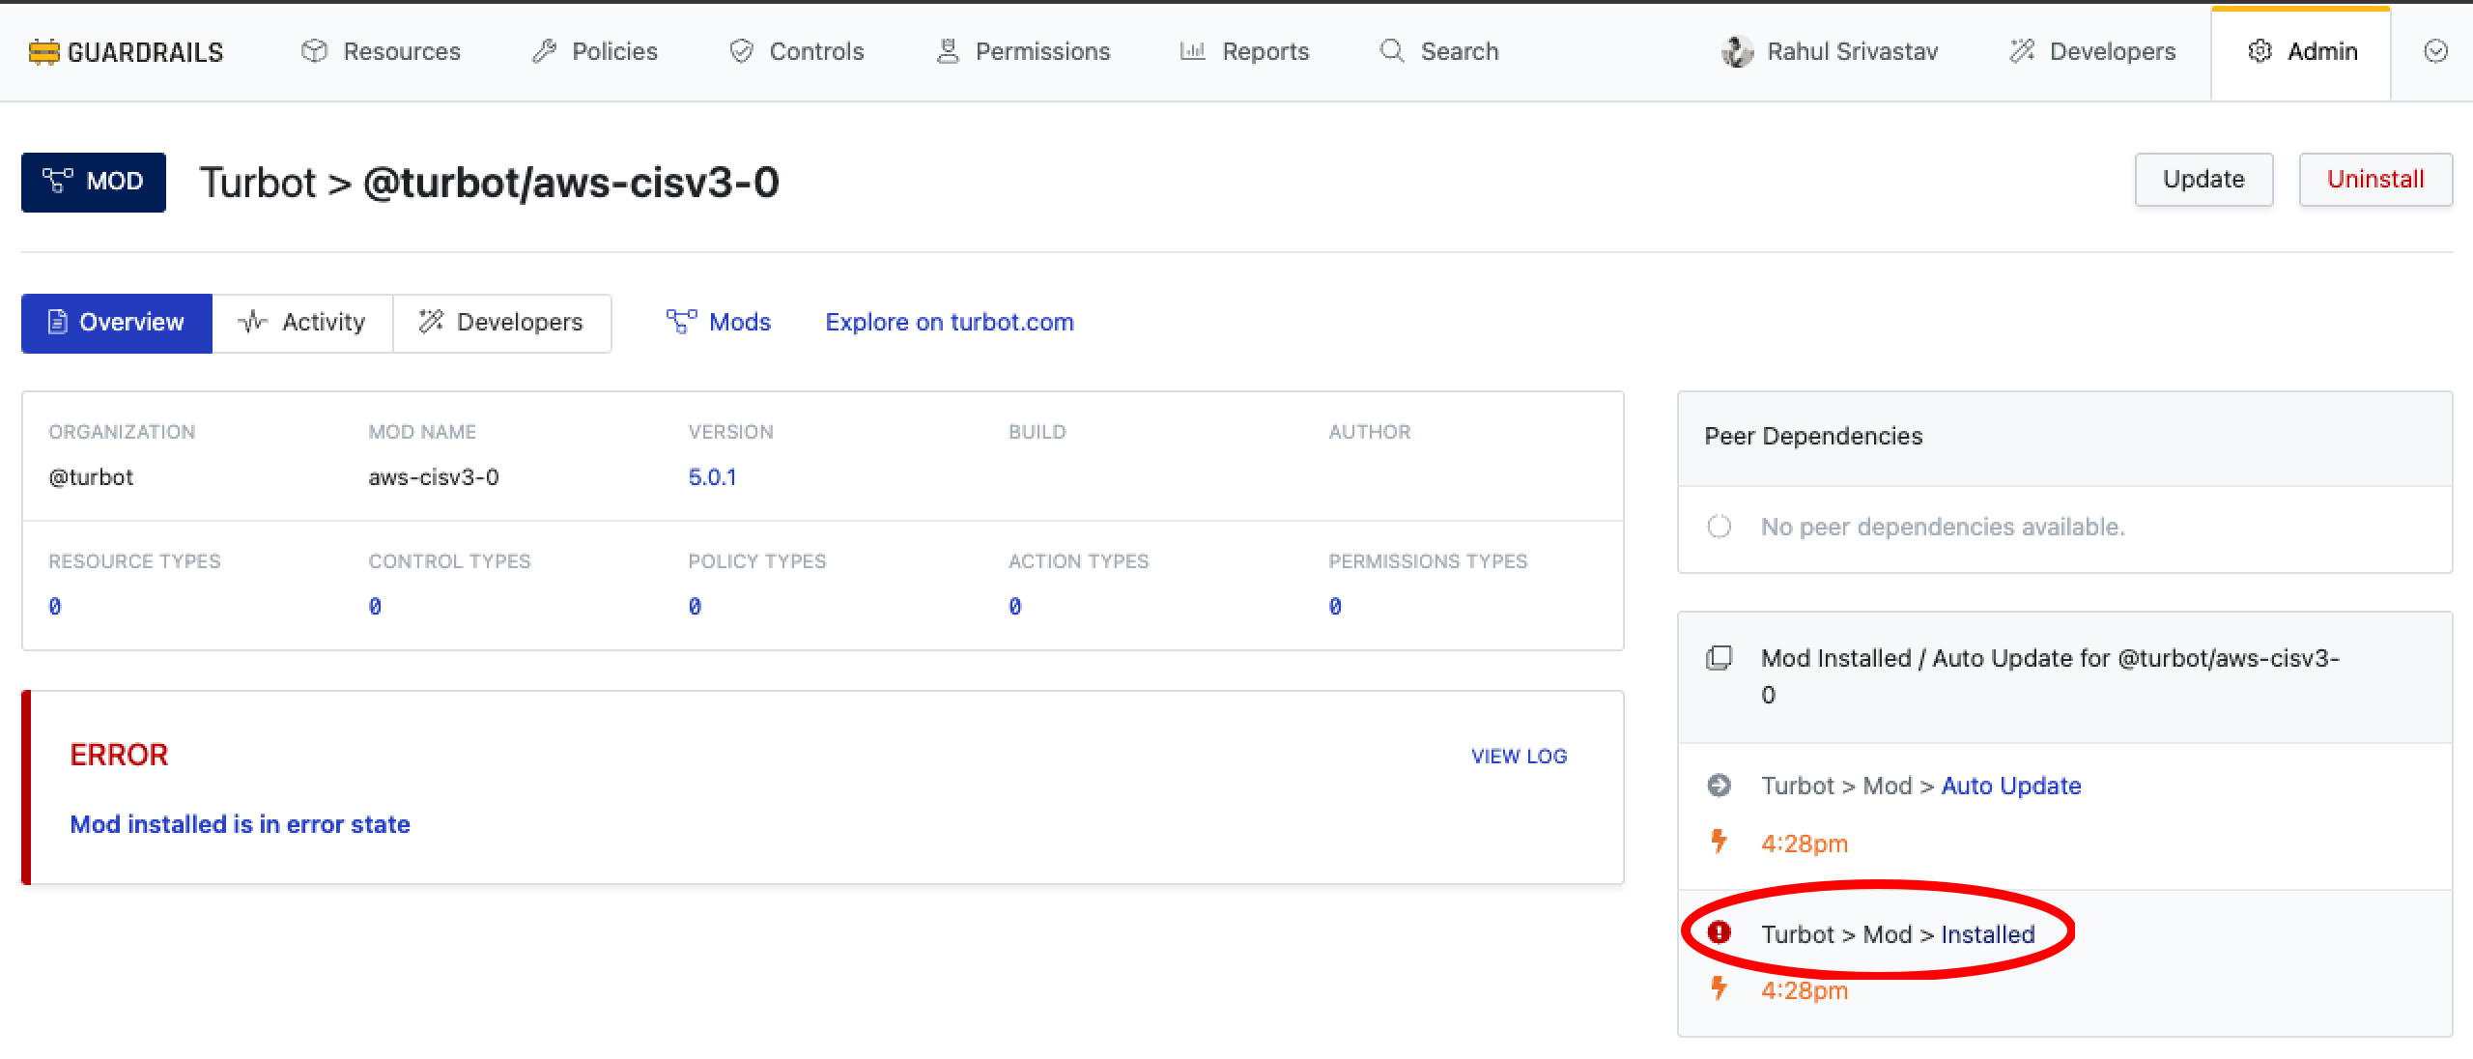Open the Resources menu

(x=381, y=52)
